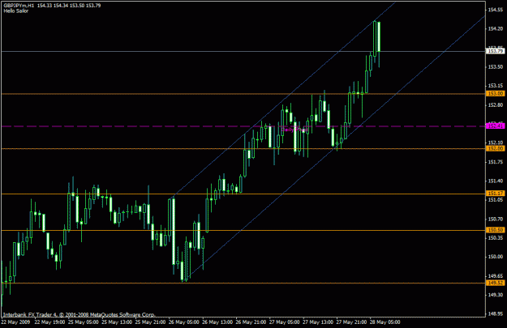The width and height of the screenshot is (507, 328).
Task: Click the 153.15 price axis value
Action: pyautogui.click(x=496, y=86)
